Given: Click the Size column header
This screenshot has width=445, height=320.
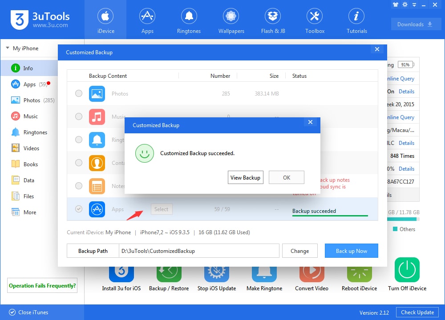Looking at the screenshot, I should click(x=274, y=76).
